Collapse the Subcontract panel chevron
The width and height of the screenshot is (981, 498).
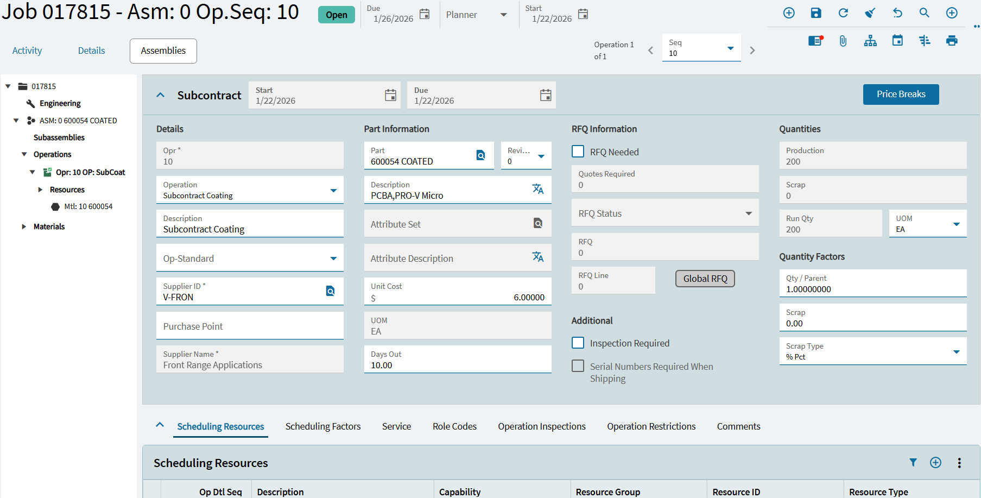[x=160, y=95]
